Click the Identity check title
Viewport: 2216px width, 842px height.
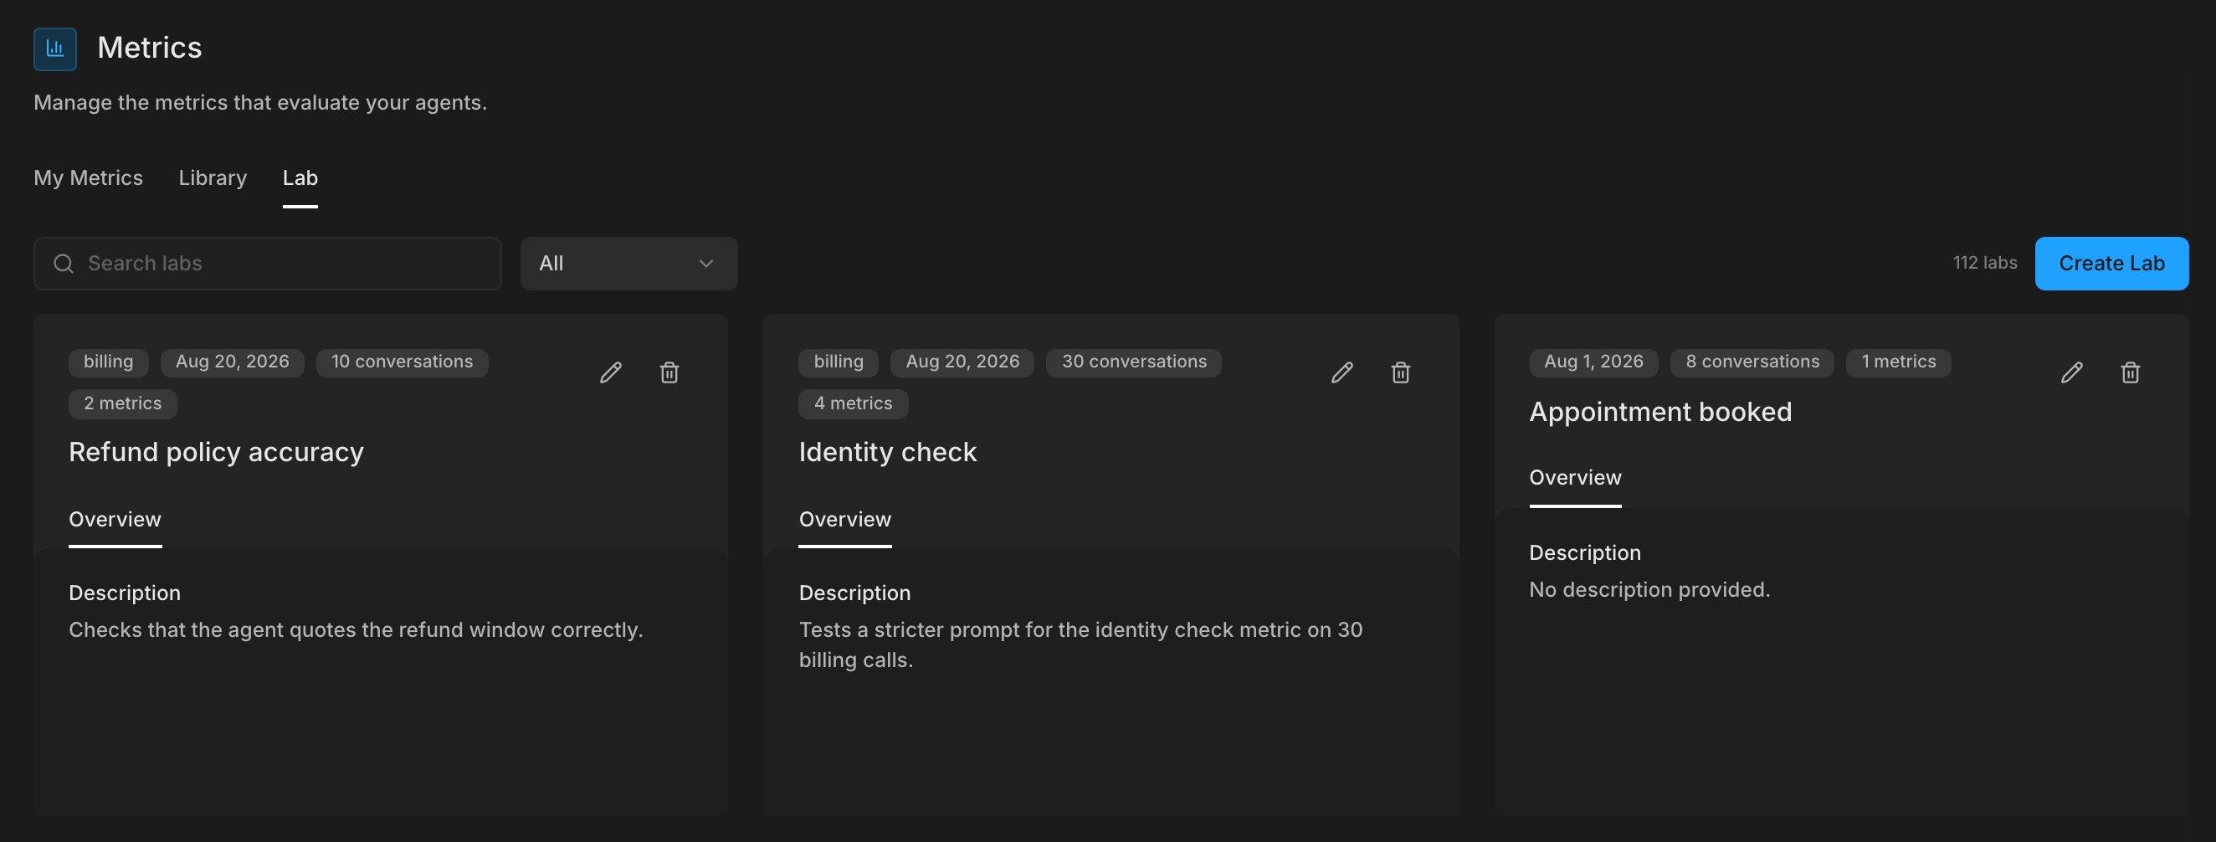point(888,453)
